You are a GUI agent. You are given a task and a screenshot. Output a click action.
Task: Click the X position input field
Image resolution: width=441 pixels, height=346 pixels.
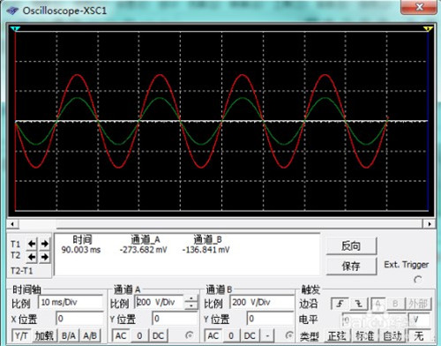coord(79,319)
